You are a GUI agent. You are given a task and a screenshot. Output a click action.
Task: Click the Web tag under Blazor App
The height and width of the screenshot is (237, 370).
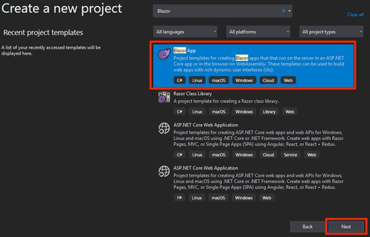click(288, 80)
